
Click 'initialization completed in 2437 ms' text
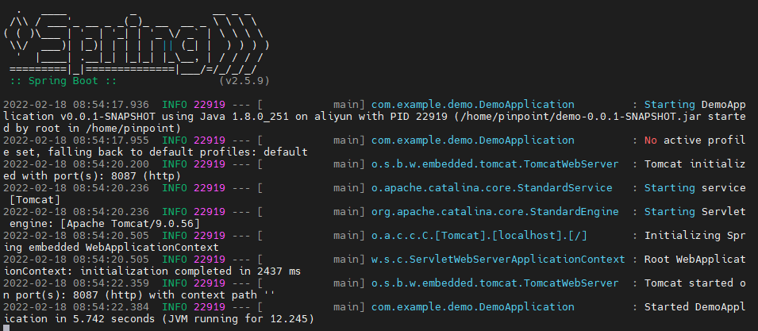(190, 271)
